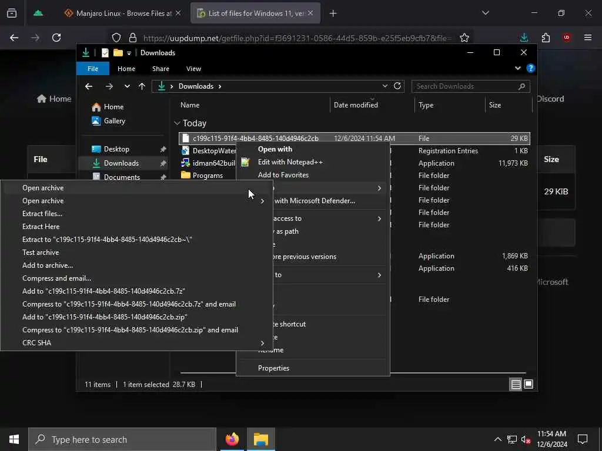Viewport: 602px width, 451px height.
Task: Go back in Firefox
Action: 14,38
